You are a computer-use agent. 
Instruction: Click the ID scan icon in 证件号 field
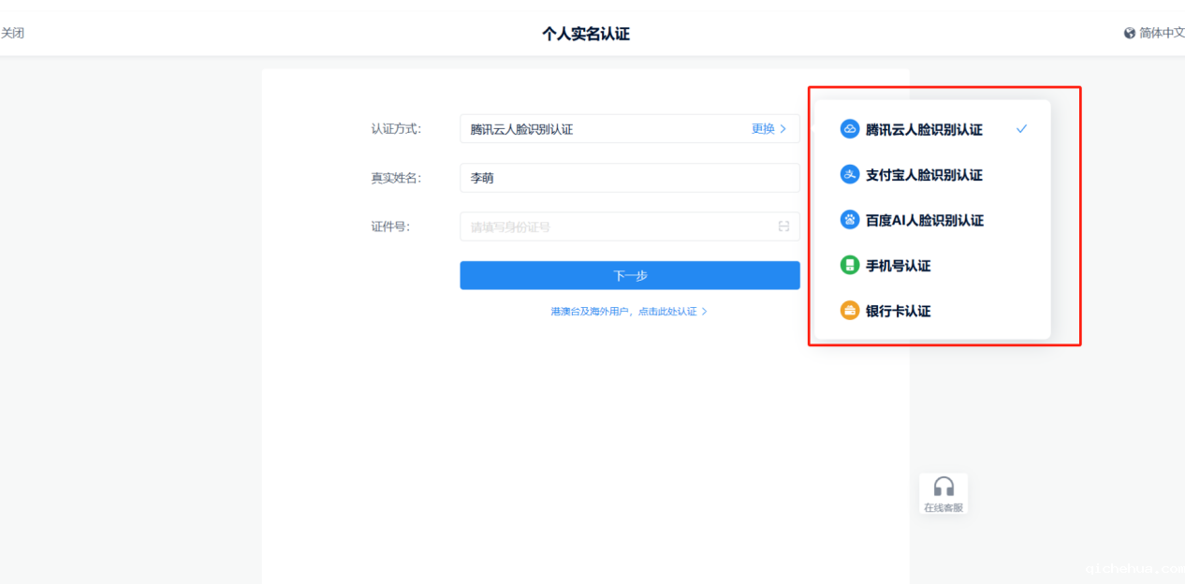[783, 226]
